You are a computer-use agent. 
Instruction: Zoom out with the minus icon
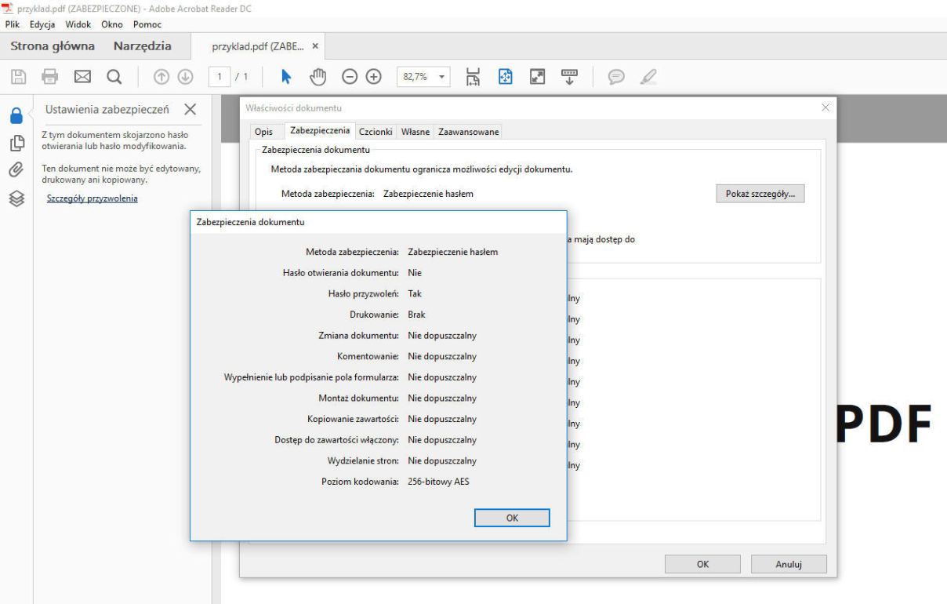click(349, 76)
